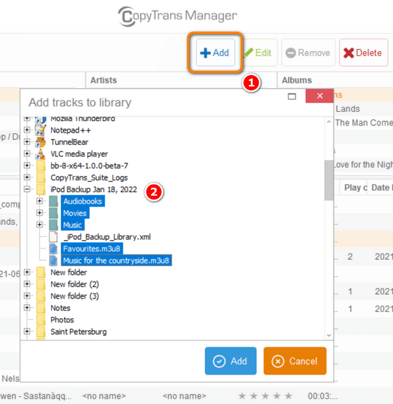This screenshot has height=404, width=393.
Task: Click the CopyTrans_Suite_Logs folder icon
Action: click(41, 178)
